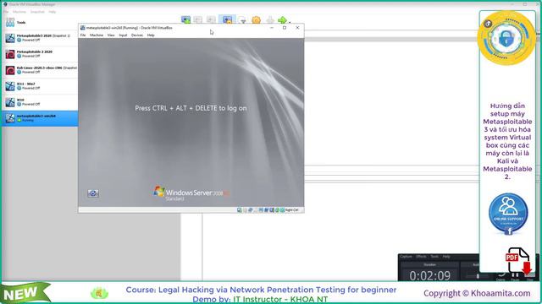Image resolution: width=542 pixels, height=304 pixels.
Task: Click the Restore snapshot icon in Manager toolbar
Action: point(211,19)
